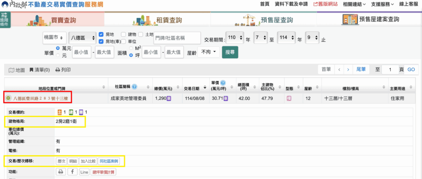Share via the Facebook icon button
The height and width of the screenshot is (179, 422).
72,172
